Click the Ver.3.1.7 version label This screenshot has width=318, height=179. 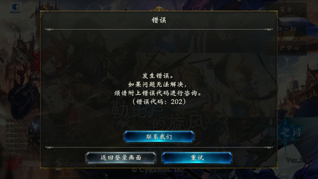[x=300, y=160]
